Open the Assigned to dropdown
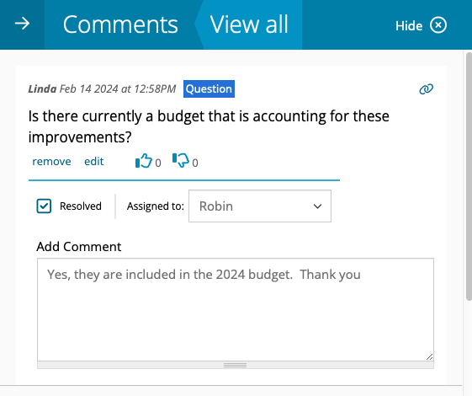The width and height of the screenshot is (472, 396). click(260, 206)
